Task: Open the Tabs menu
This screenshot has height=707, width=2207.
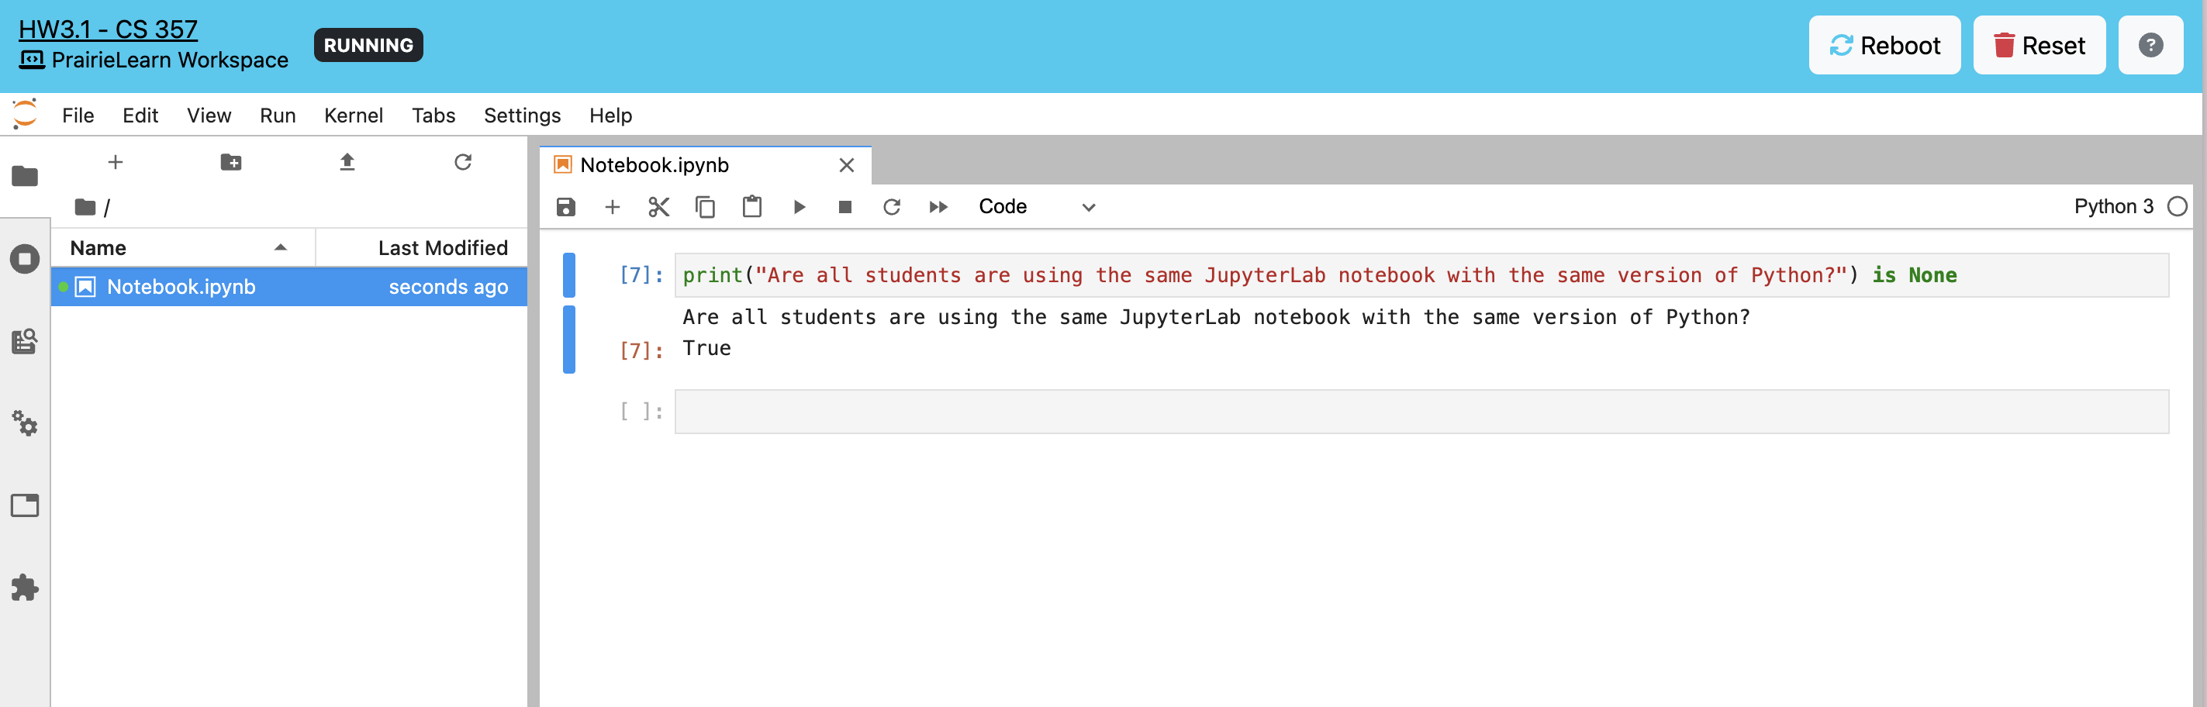Action: point(433,115)
